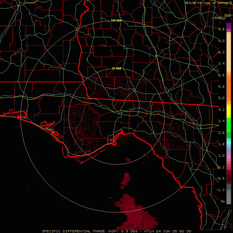The width and height of the screenshot is (233, 233).
Task: Click the 50 NMI range ring label
Action: (x=116, y=69)
